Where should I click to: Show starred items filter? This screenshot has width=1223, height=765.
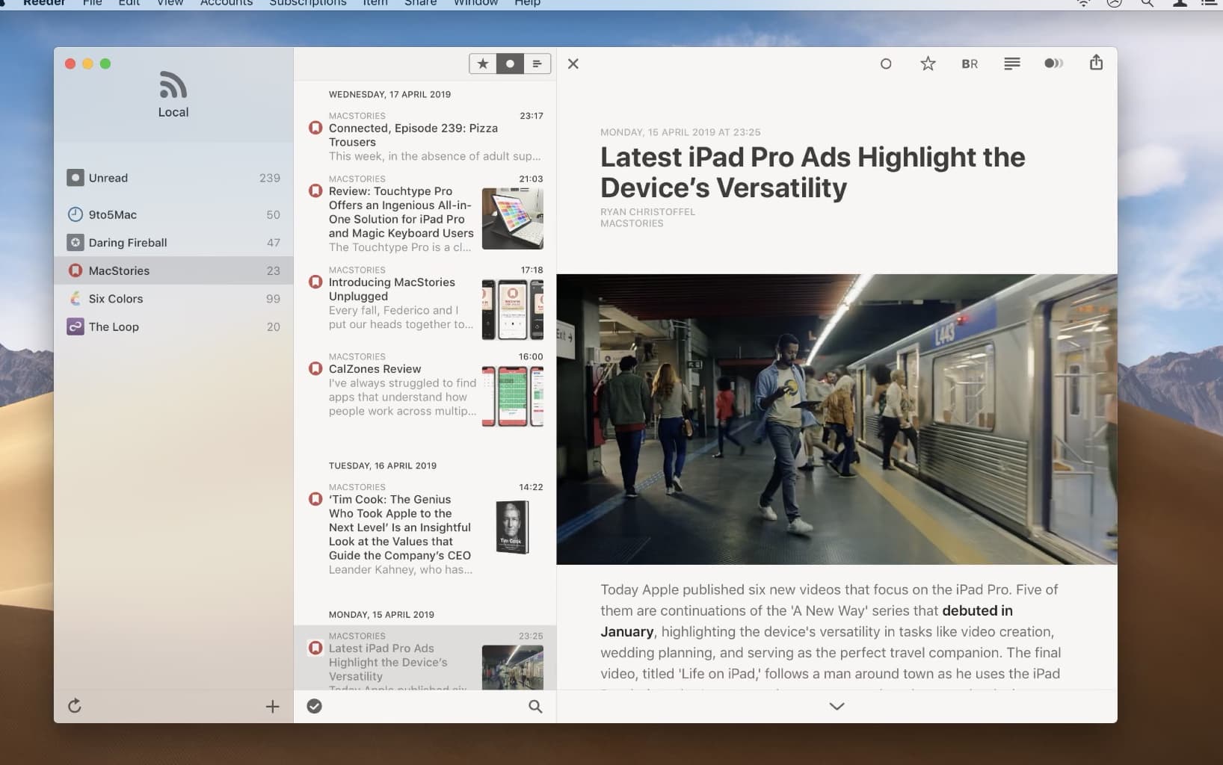483,64
